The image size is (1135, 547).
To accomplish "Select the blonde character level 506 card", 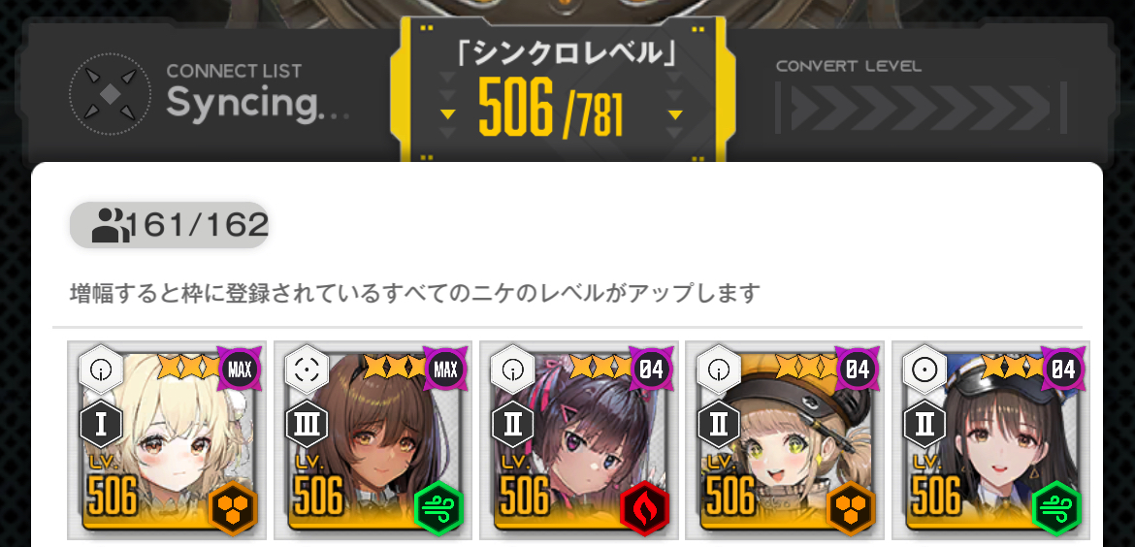I will point(167,440).
